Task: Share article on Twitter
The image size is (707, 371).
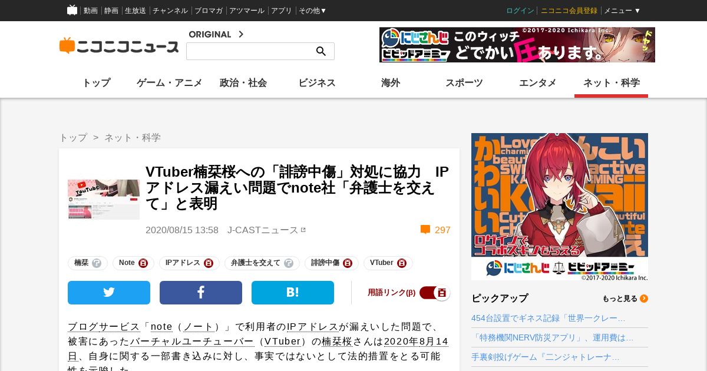Action: (109, 293)
